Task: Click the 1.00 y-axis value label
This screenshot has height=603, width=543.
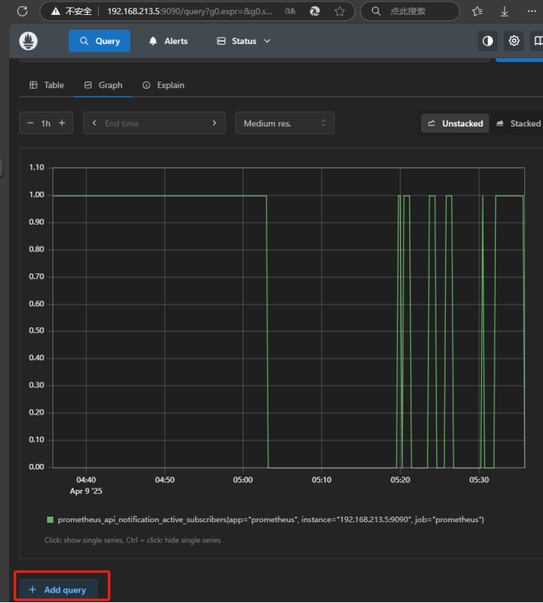Action: click(x=37, y=195)
